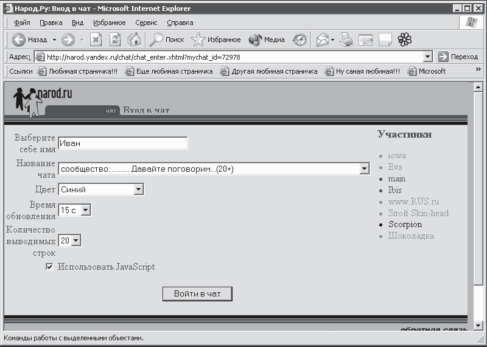Expand the Время обновления 15 с dropdown
The height and width of the screenshot is (347, 487).
(86, 210)
